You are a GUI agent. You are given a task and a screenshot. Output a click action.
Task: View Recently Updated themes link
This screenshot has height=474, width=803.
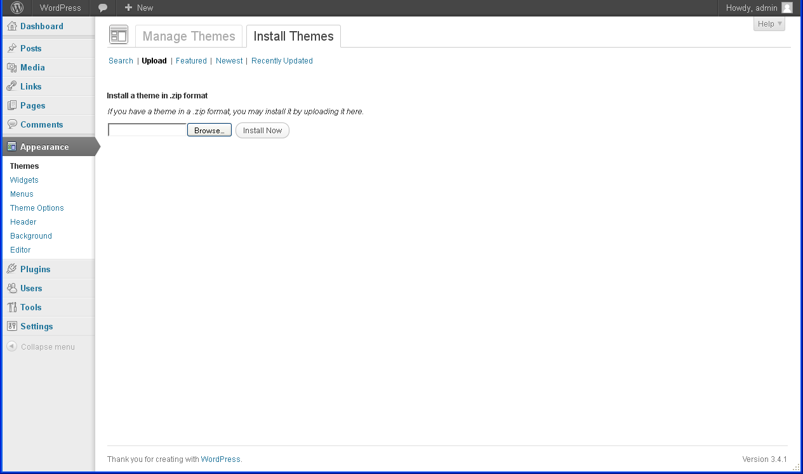click(x=282, y=61)
